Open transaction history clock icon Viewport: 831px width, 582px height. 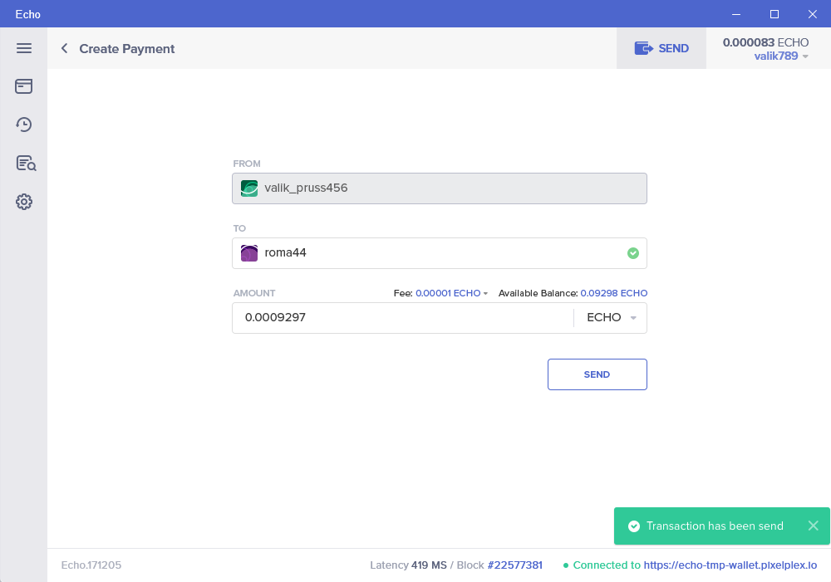click(x=24, y=125)
